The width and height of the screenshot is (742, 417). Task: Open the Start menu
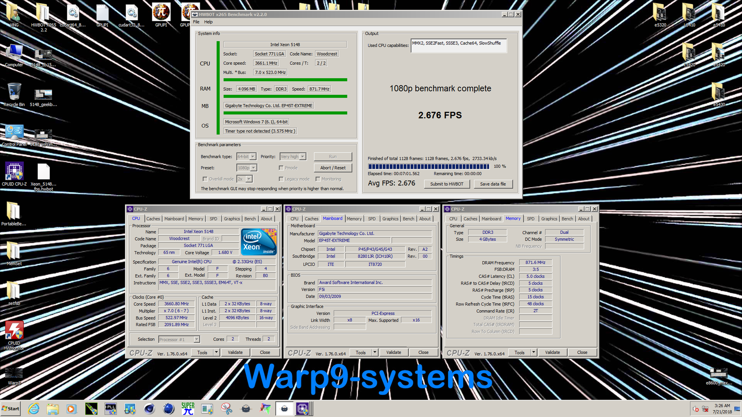pos(11,409)
